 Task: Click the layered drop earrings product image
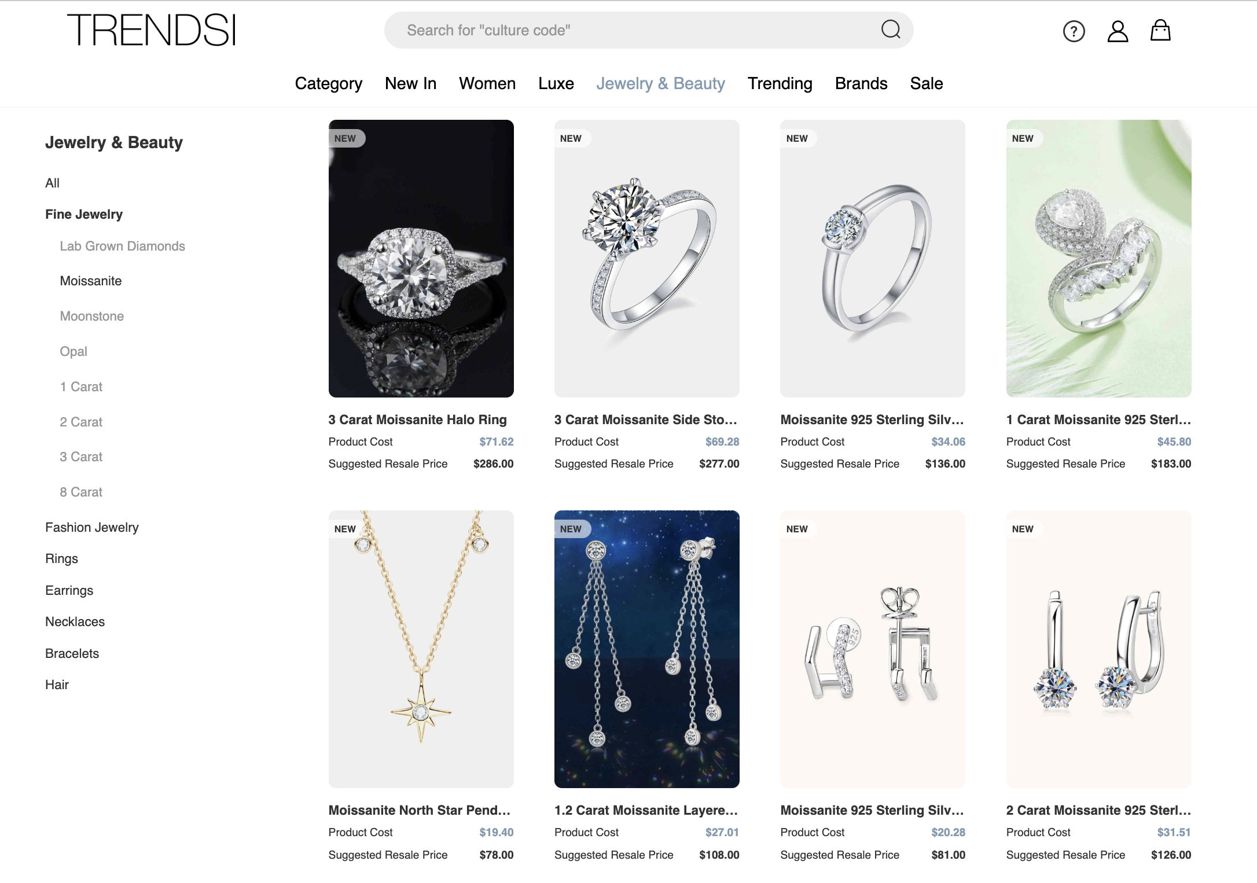(x=646, y=649)
